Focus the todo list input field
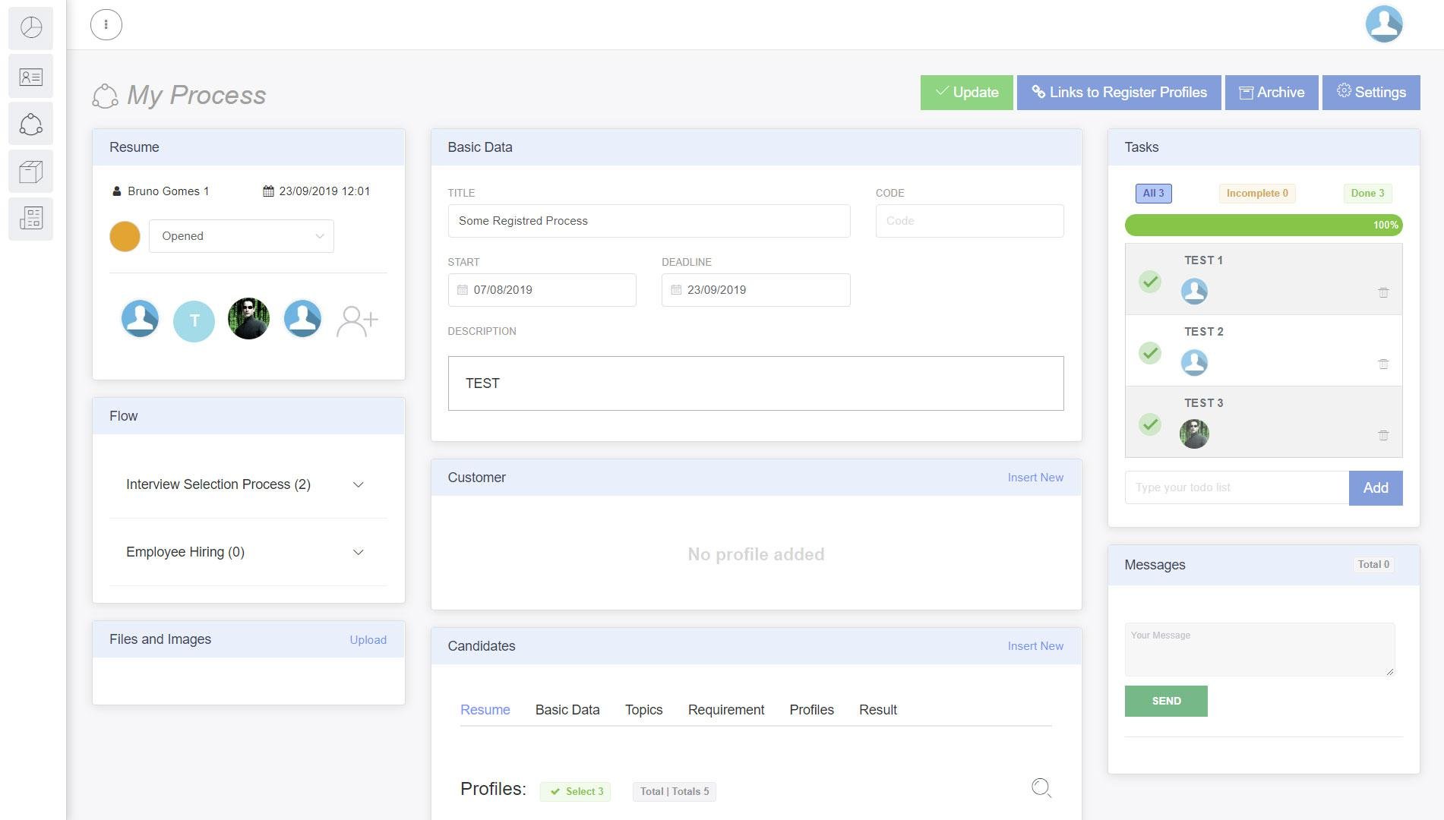Image resolution: width=1444 pixels, height=820 pixels. (x=1237, y=487)
